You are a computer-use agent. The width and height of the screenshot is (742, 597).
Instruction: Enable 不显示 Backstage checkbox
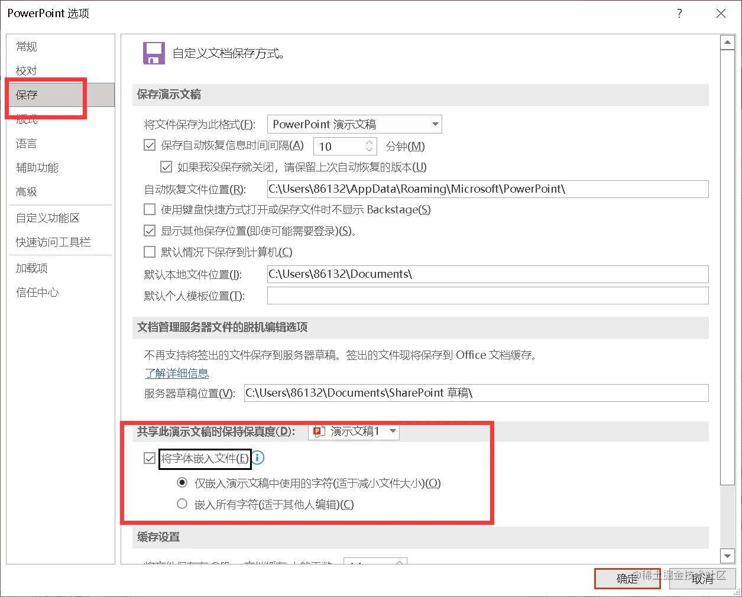150,209
